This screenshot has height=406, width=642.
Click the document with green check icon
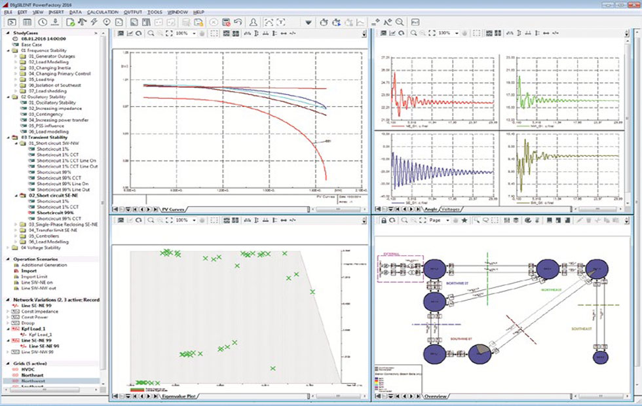[x=70, y=22]
